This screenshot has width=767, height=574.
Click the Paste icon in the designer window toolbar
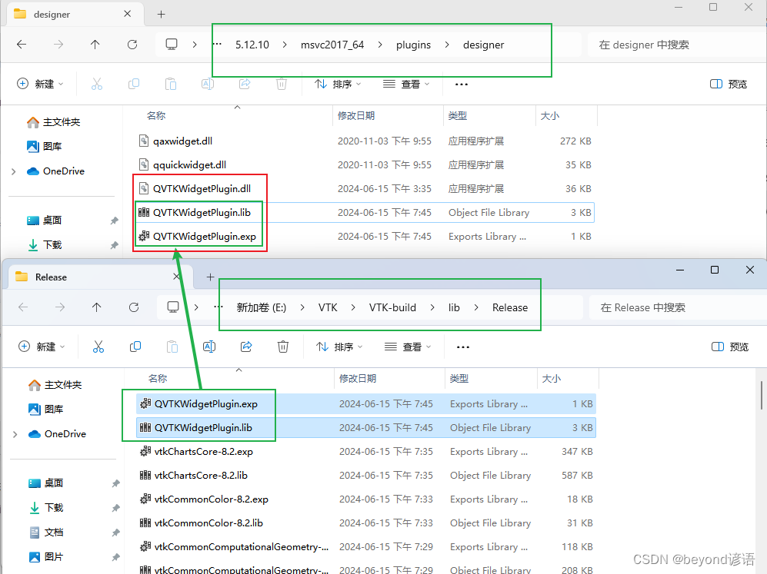(171, 84)
